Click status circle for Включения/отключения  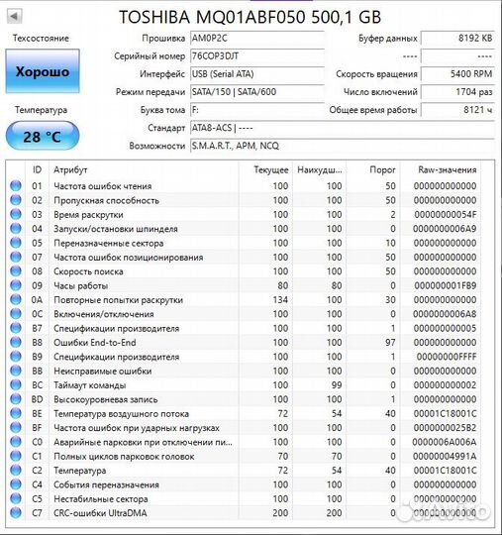16,314
